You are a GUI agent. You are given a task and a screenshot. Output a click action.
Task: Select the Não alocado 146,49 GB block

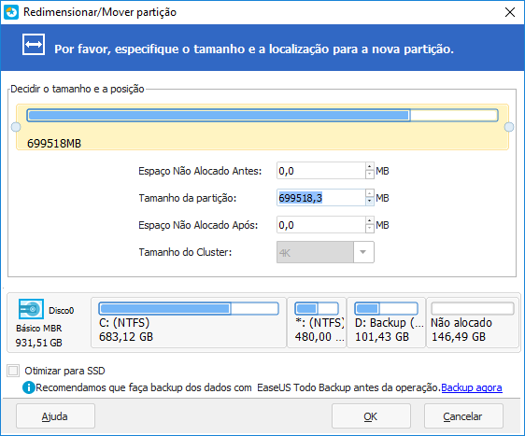pos(473,323)
